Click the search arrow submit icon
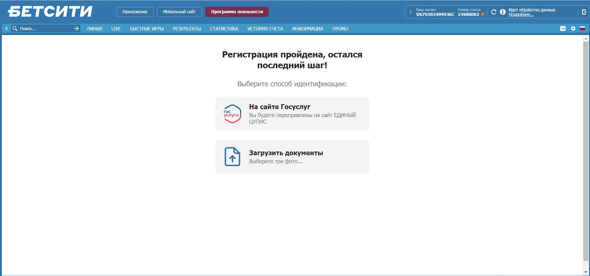The width and height of the screenshot is (590, 276). [76, 29]
